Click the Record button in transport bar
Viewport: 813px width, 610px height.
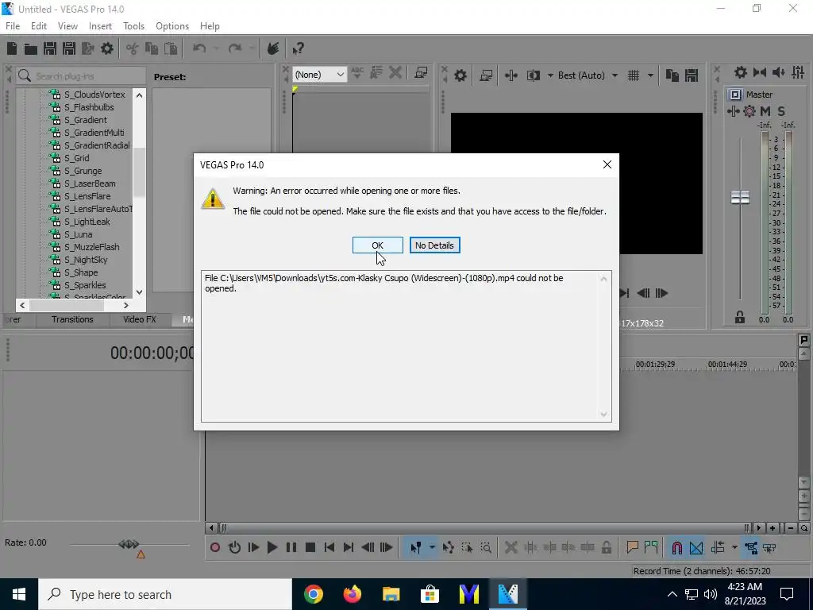[x=214, y=547]
